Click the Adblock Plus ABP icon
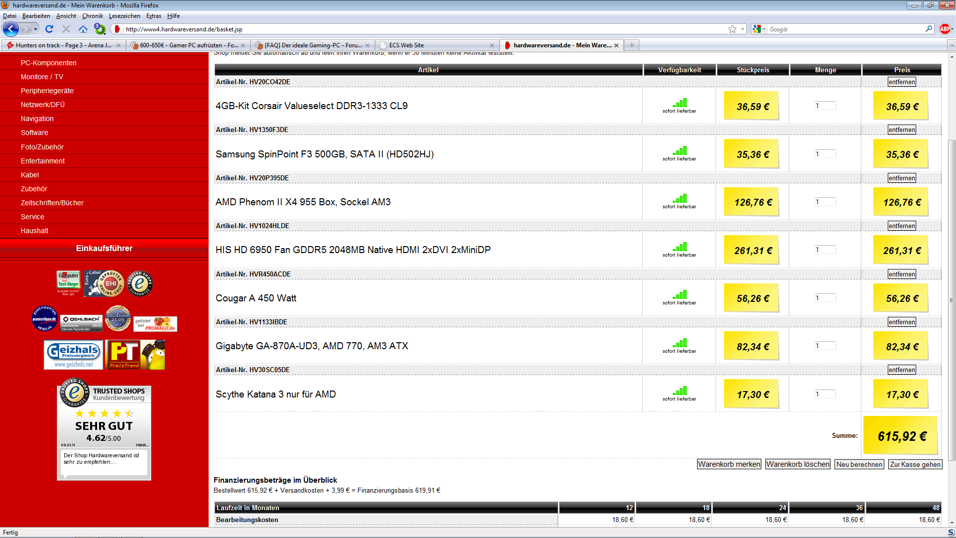 945,29
